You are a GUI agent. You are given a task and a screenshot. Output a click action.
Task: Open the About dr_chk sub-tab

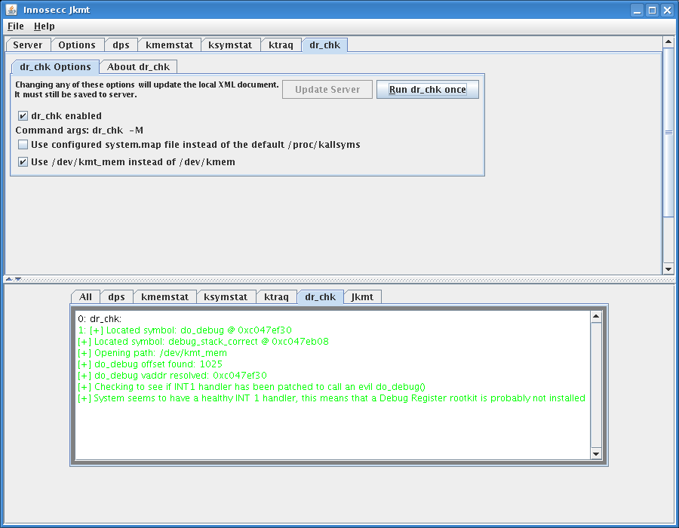[x=138, y=66]
